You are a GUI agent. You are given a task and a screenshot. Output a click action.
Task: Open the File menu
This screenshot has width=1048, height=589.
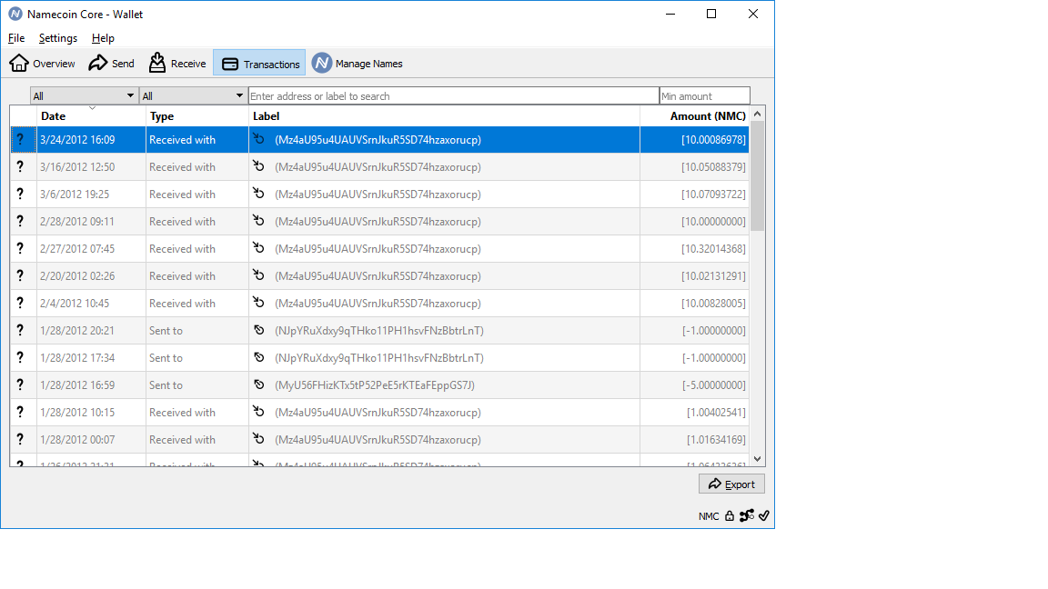click(16, 38)
